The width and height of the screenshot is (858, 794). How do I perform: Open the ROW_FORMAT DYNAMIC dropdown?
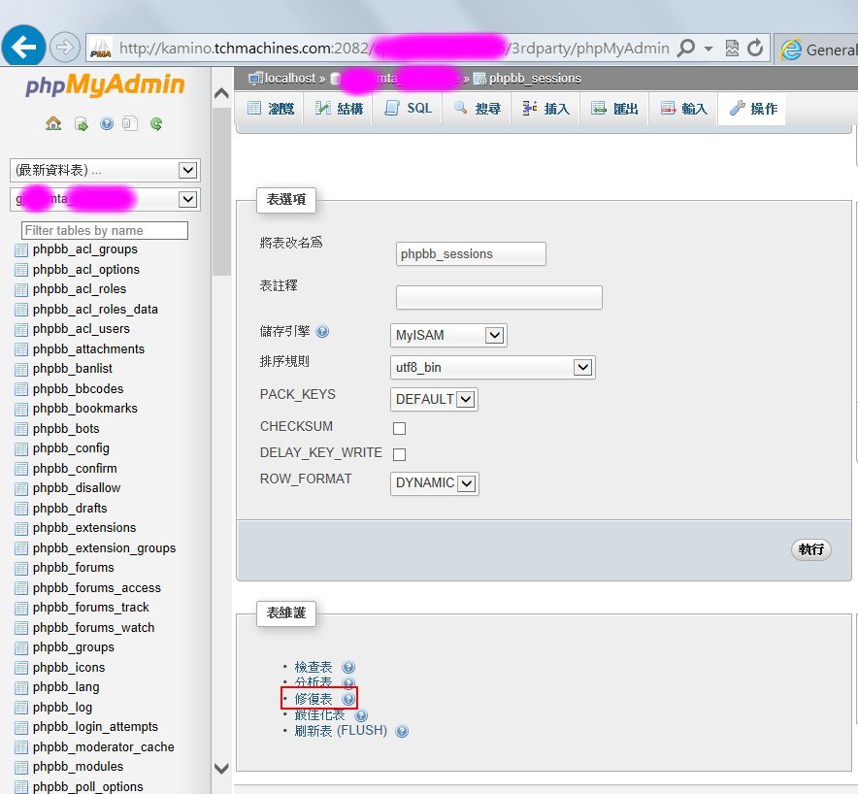click(435, 483)
